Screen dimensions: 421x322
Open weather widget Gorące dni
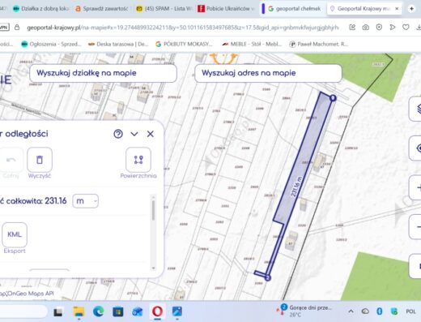point(304,311)
